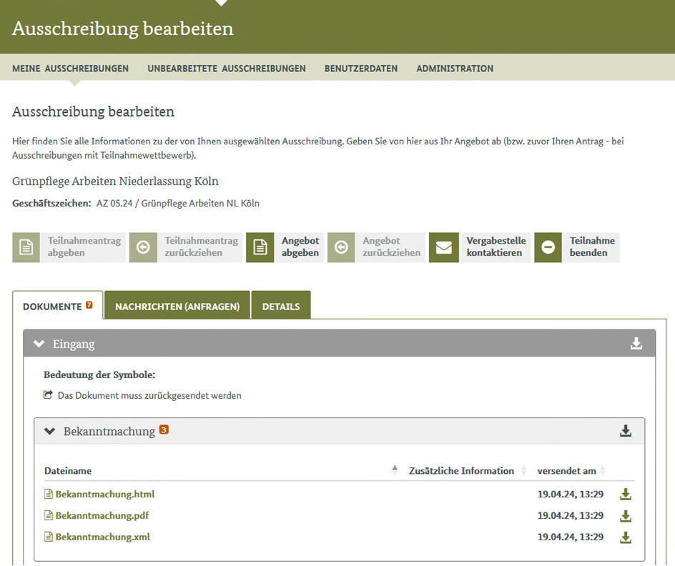Viewport: 675px width, 566px height.
Task: Open the Details tab
Action: [281, 307]
